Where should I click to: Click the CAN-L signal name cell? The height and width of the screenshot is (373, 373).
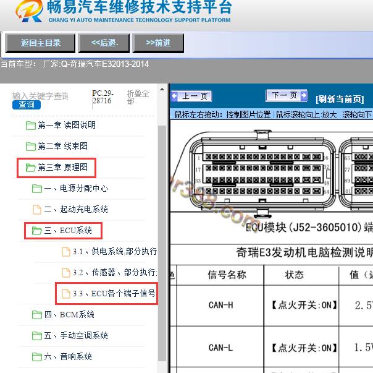[220, 348]
